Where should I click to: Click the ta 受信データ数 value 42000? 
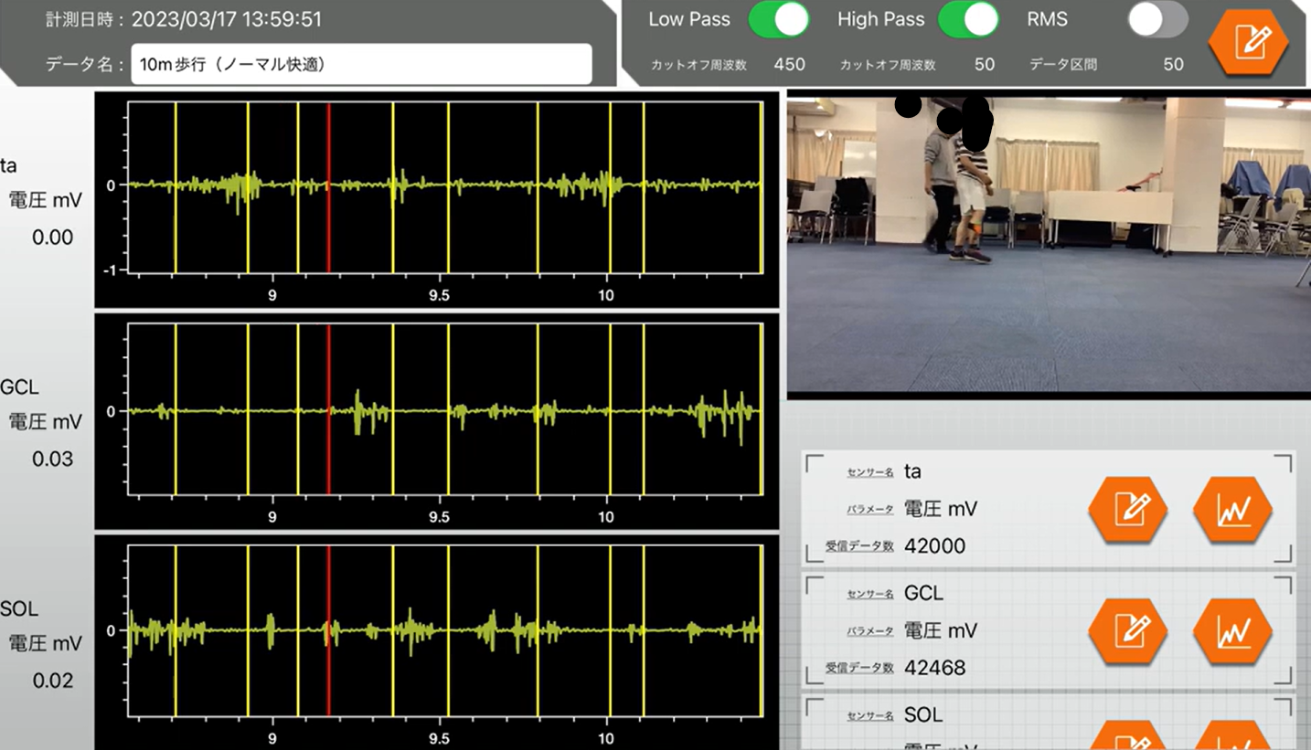coord(934,546)
